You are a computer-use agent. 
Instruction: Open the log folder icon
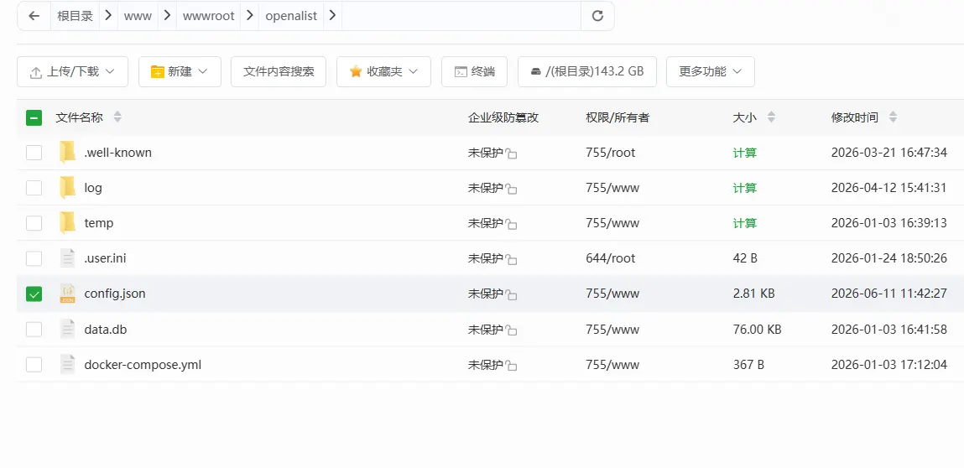pos(68,188)
